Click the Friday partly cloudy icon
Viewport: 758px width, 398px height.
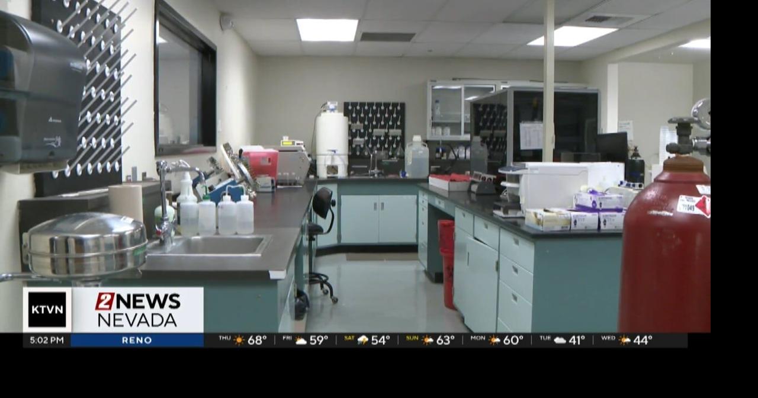point(301,341)
